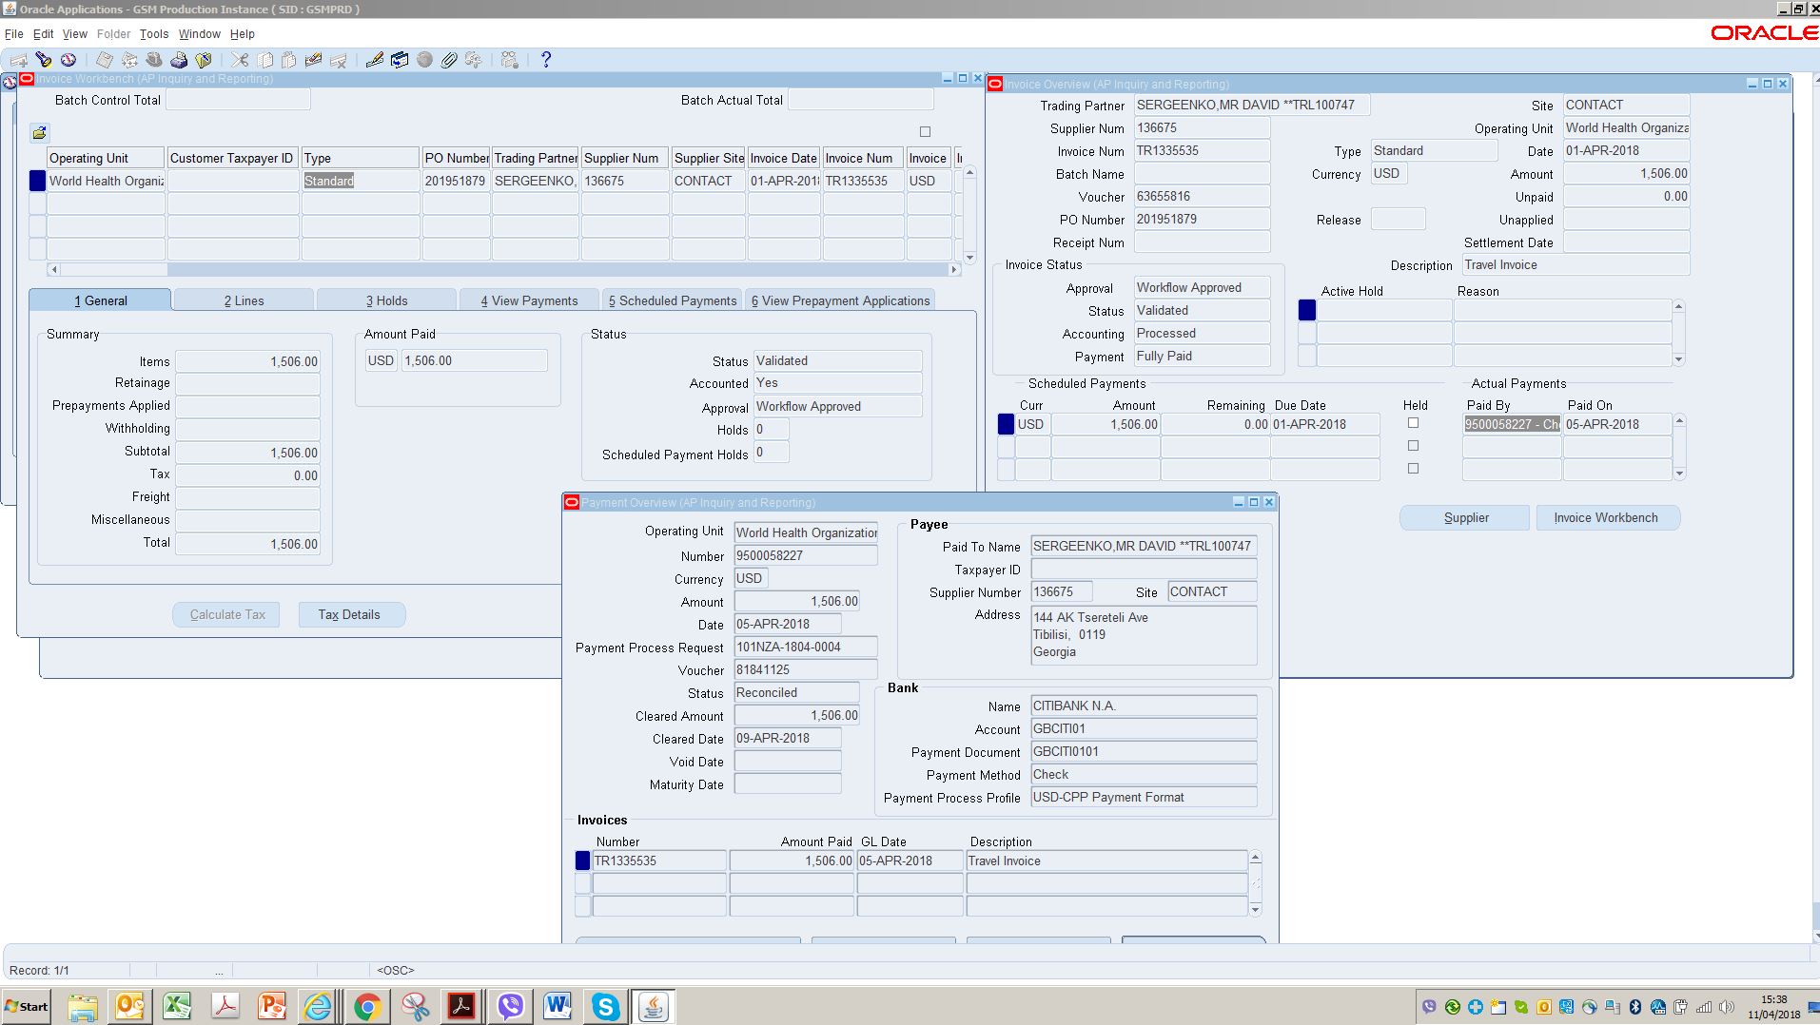
Task: Open Google Chrome from the taskbar
Action: click(366, 1006)
